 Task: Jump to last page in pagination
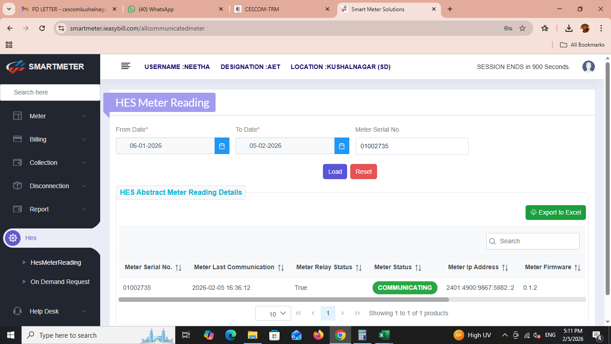coord(357,313)
